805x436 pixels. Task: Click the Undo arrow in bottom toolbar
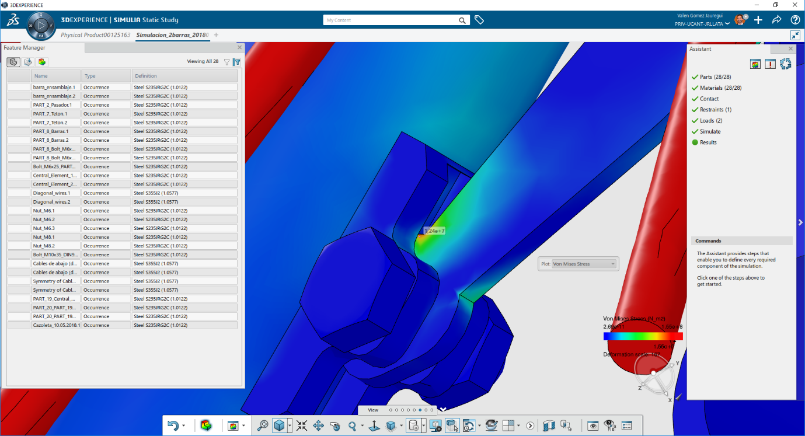pos(173,426)
